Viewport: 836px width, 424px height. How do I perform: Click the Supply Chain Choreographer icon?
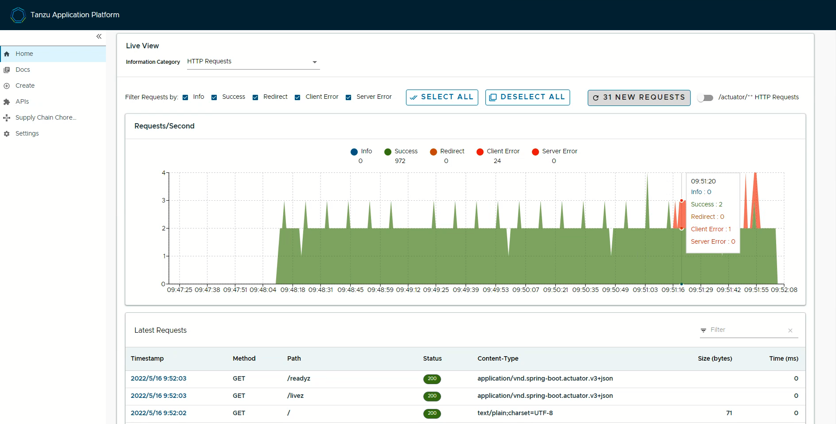pos(7,118)
